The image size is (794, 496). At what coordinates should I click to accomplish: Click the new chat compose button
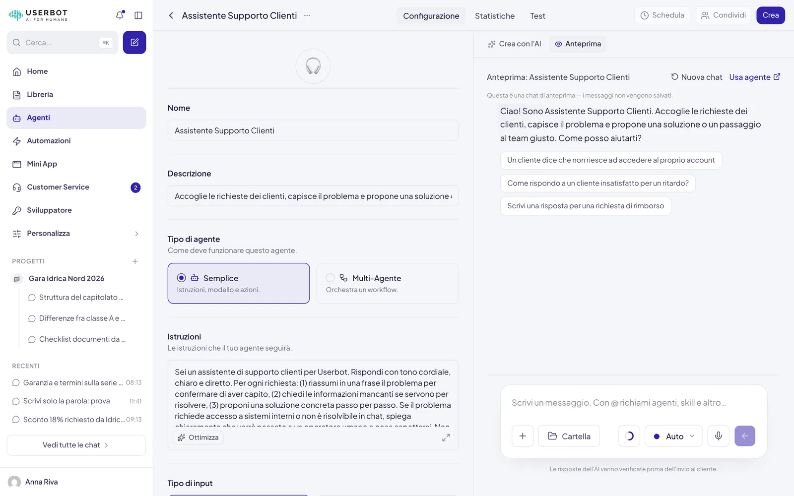tap(134, 43)
